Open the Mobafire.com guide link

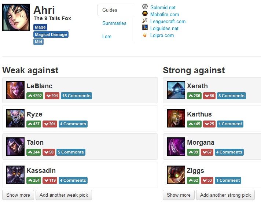[x=165, y=15]
